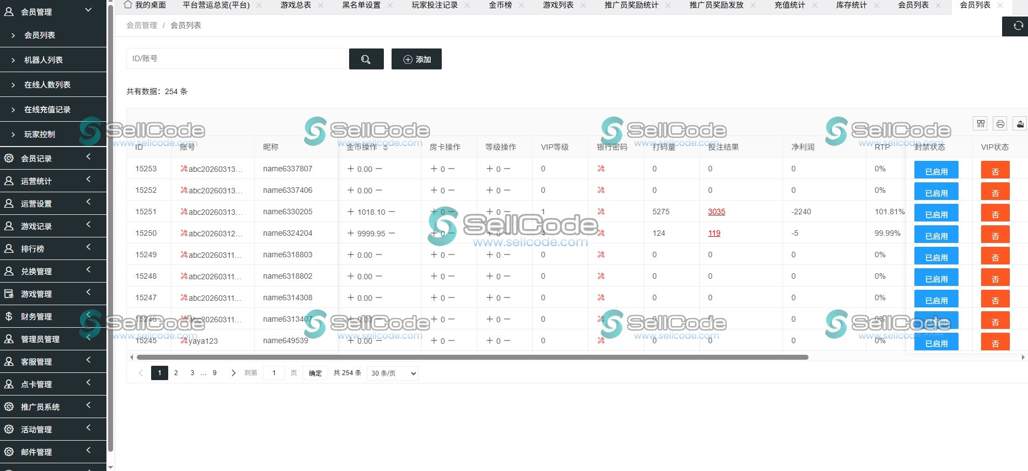Toggle 已启用 status for ID 15251
This screenshot has width=1028, height=471.
point(936,213)
